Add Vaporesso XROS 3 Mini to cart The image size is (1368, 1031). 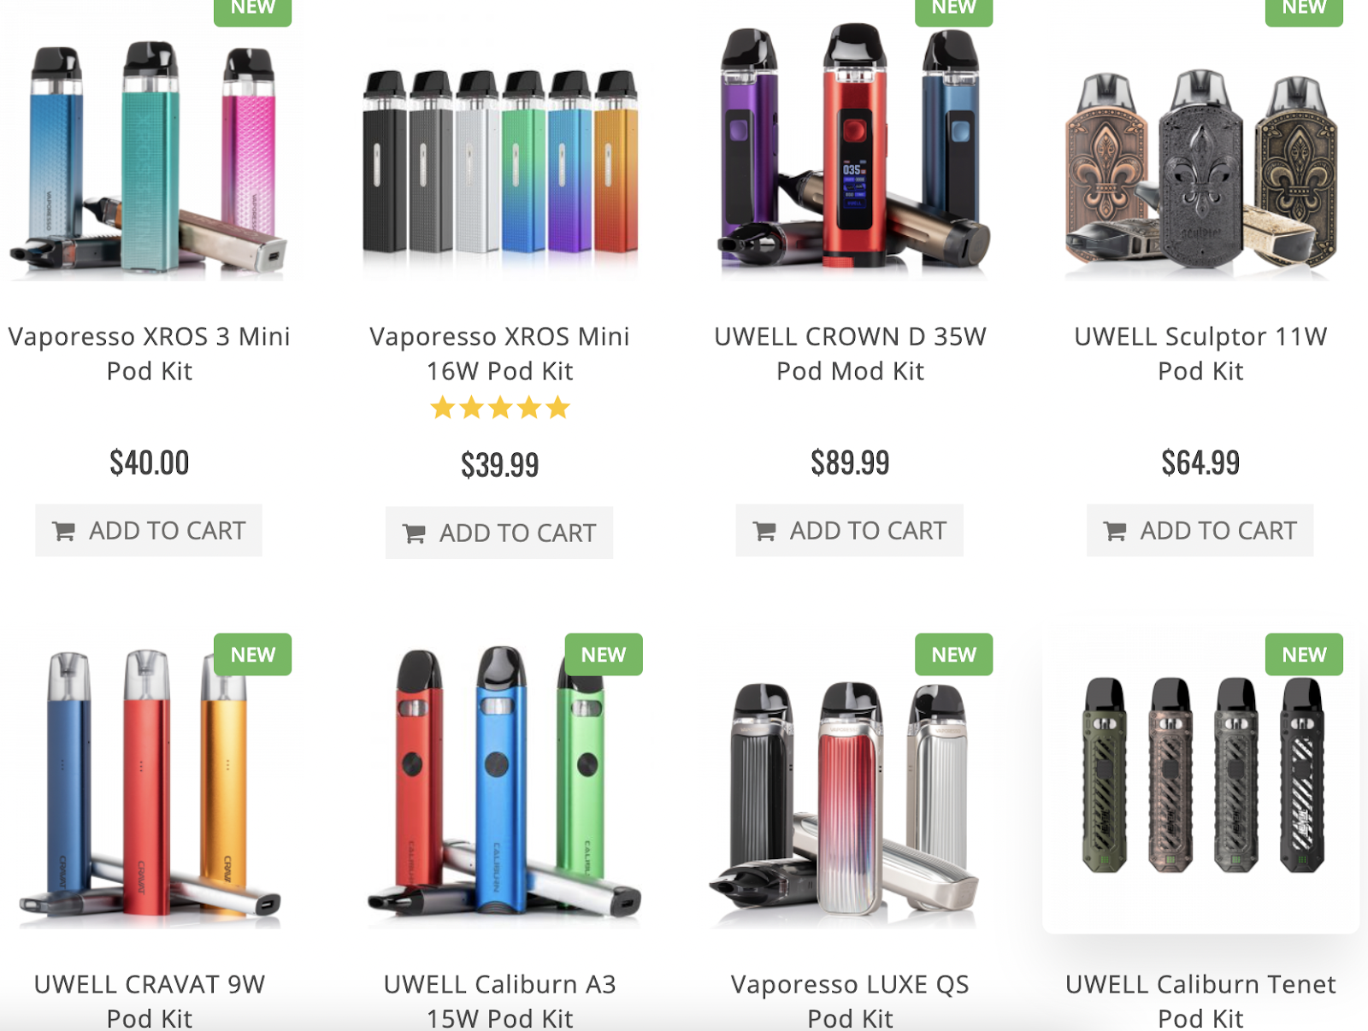[x=149, y=531]
